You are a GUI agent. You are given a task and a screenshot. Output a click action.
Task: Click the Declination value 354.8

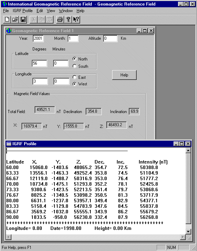tap(93, 111)
